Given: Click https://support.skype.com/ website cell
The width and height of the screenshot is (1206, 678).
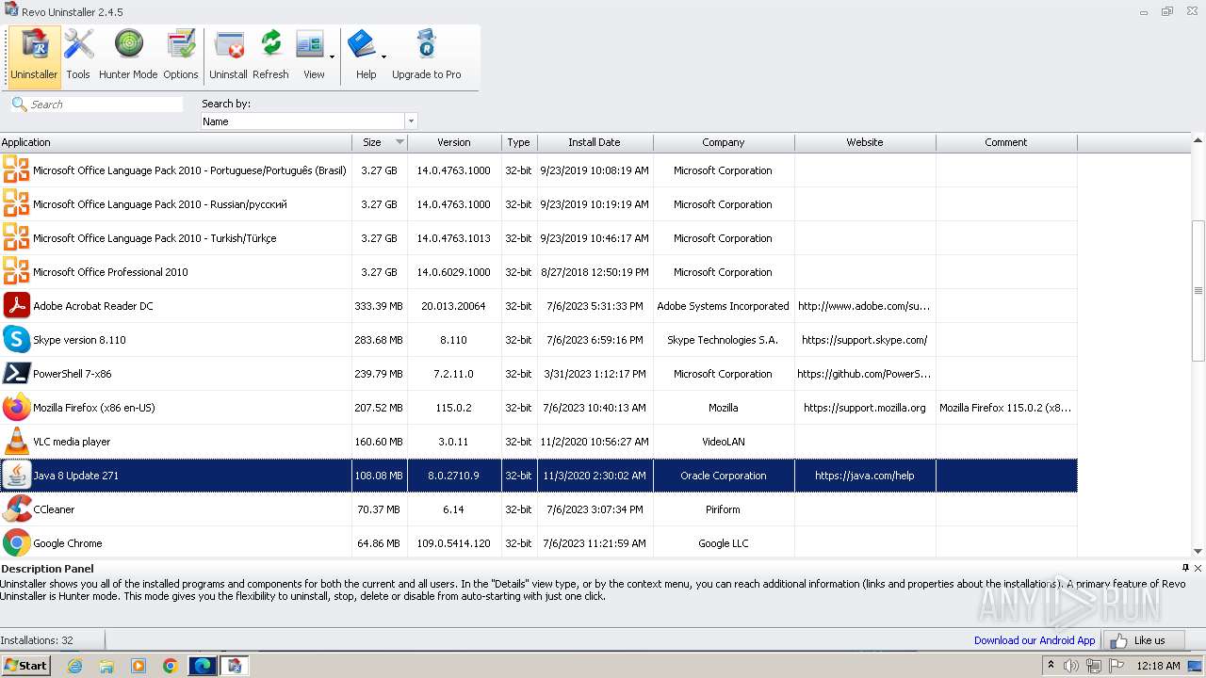Looking at the screenshot, I should [x=865, y=340].
